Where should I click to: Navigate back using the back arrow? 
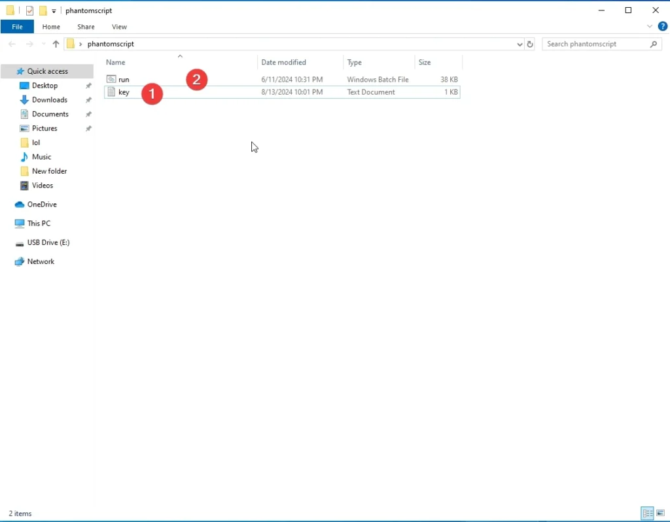[12, 44]
